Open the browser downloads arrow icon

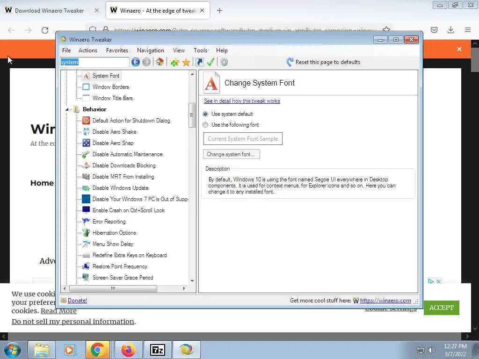(x=450, y=29)
